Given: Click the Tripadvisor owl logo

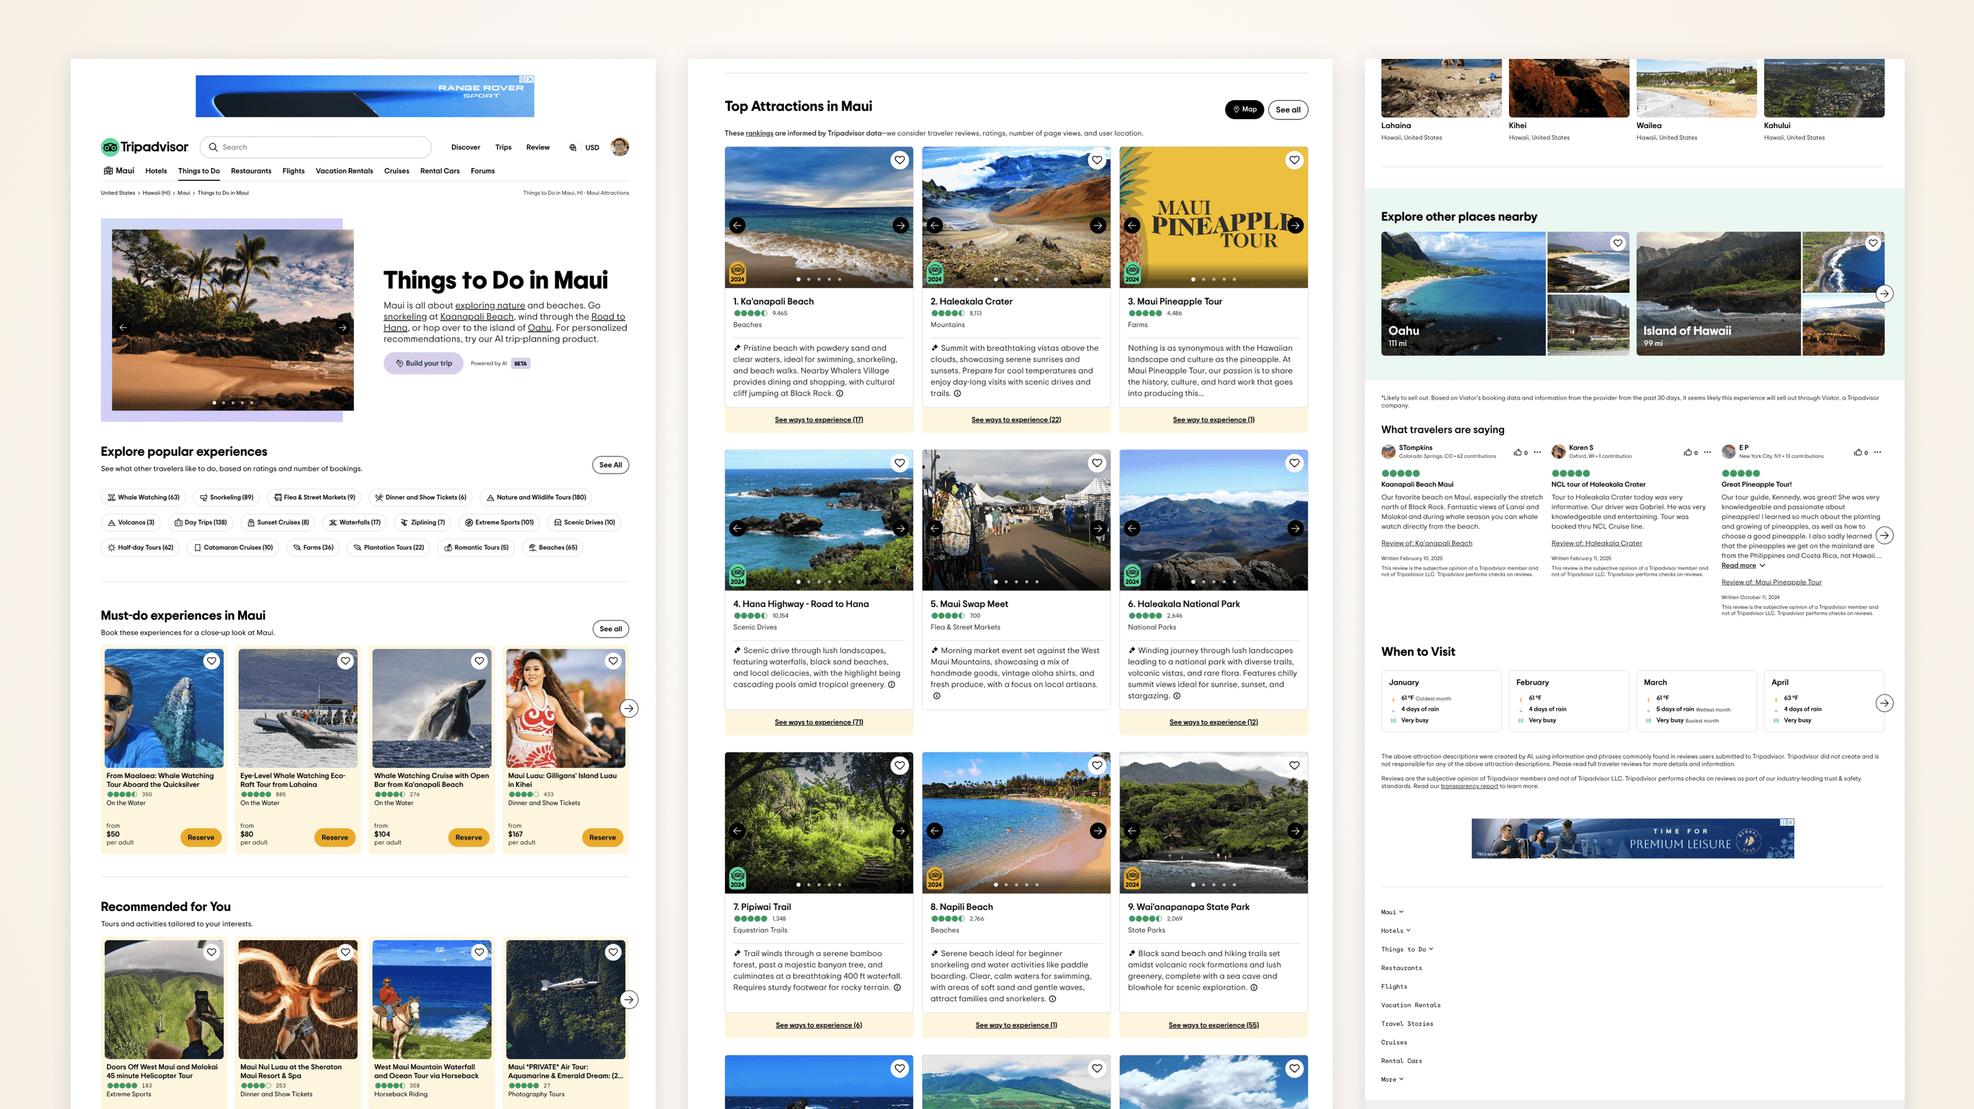Looking at the screenshot, I should (x=110, y=147).
